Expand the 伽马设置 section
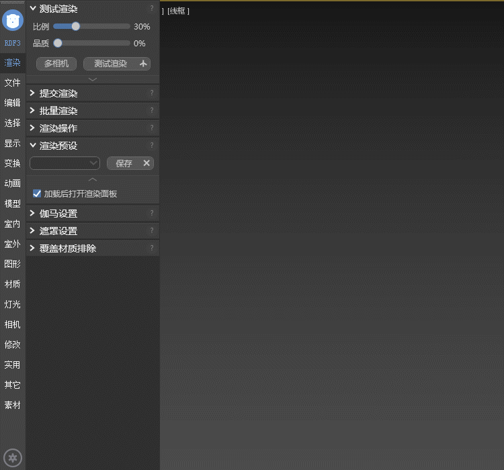Image resolution: width=504 pixels, height=470 pixels. coord(32,214)
